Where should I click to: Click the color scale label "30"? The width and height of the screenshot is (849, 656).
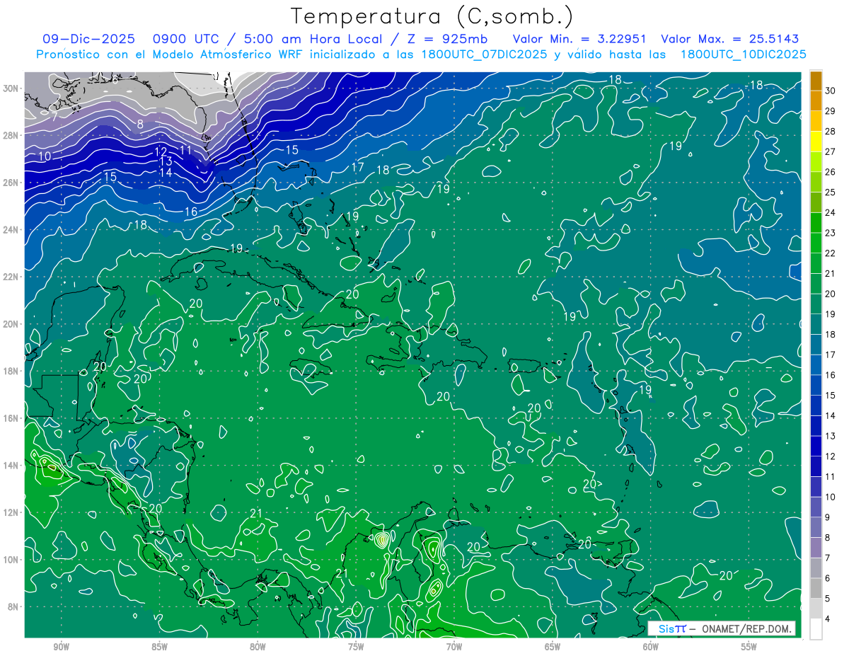[831, 91]
